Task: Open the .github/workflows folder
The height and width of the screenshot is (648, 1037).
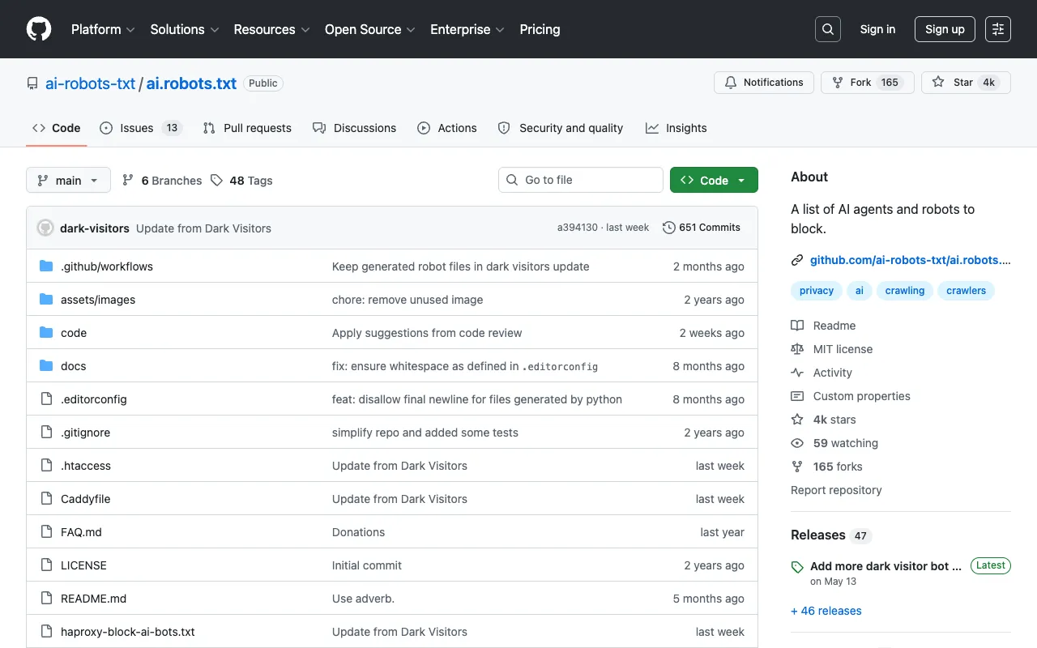Action: (107, 266)
